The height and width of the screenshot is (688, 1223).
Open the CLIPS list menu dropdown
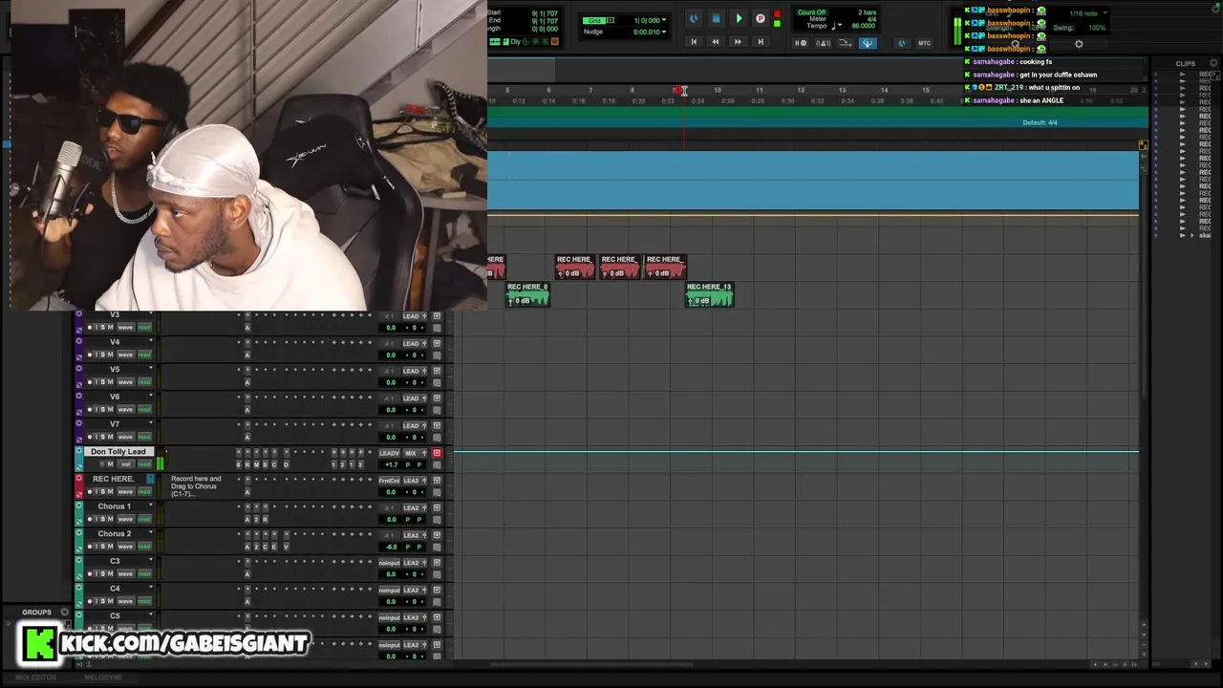pyautogui.click(x=1213, y=64)
